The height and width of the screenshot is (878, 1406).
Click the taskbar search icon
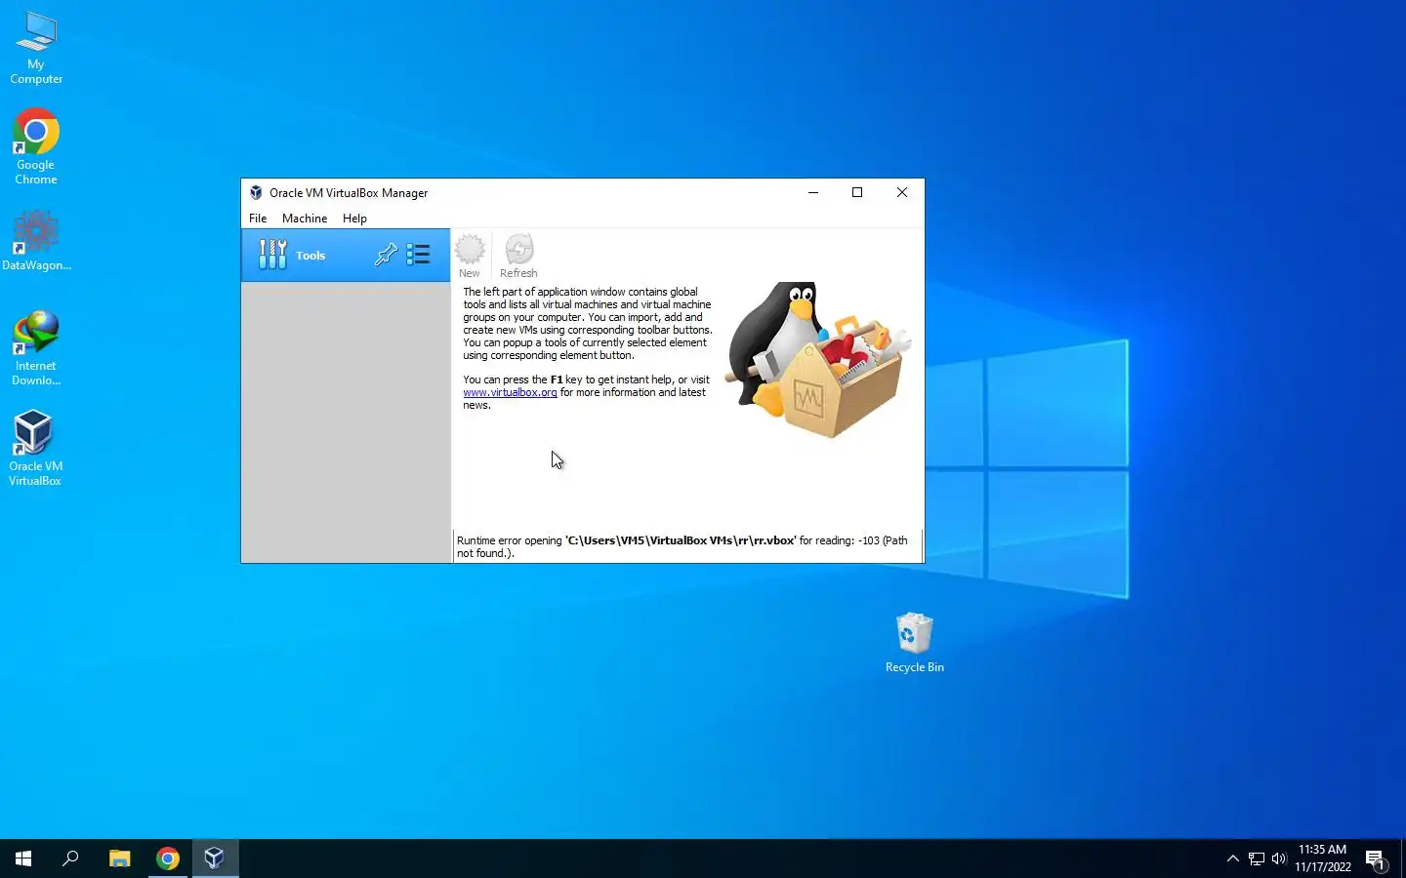click(x=70, y=858)
